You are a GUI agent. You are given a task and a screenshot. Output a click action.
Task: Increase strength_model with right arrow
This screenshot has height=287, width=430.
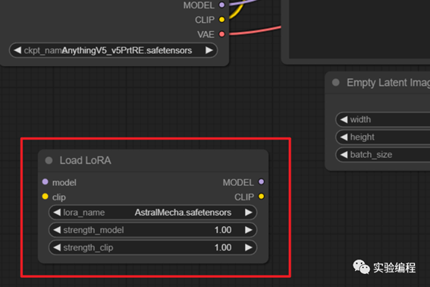pyautogui.click(x=249, y=230)
